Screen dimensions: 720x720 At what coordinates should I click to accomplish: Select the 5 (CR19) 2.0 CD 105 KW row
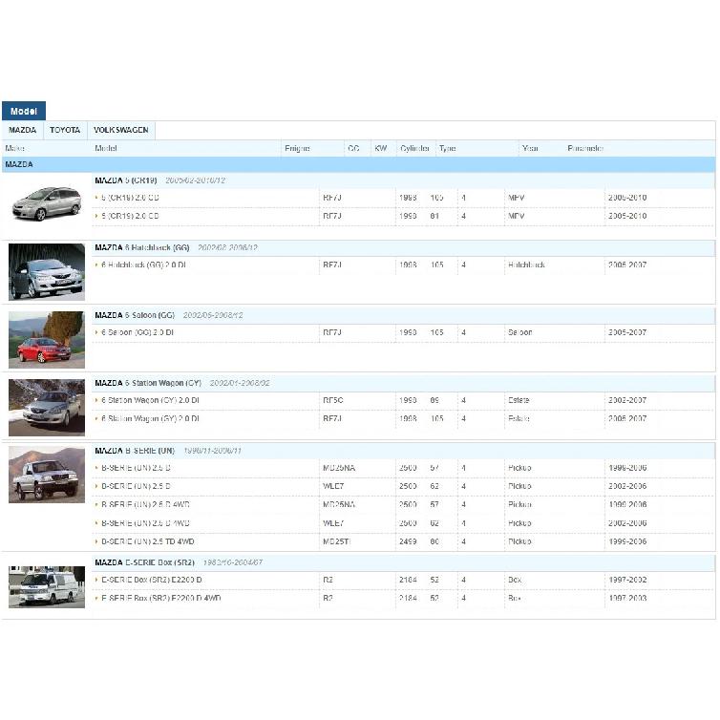[x=403, y=198]
